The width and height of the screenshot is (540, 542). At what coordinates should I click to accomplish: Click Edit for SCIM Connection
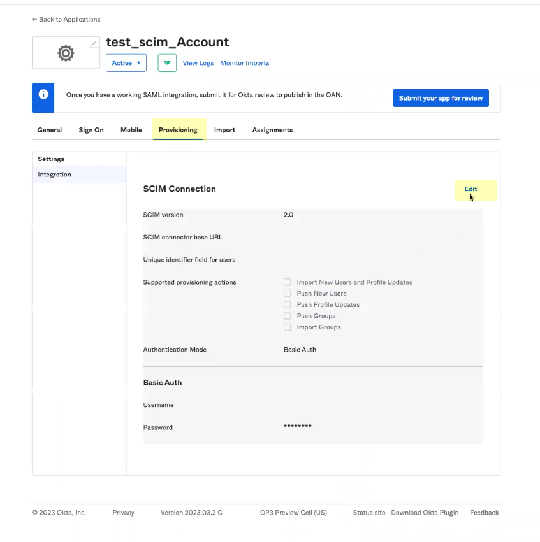click(471, 189)
